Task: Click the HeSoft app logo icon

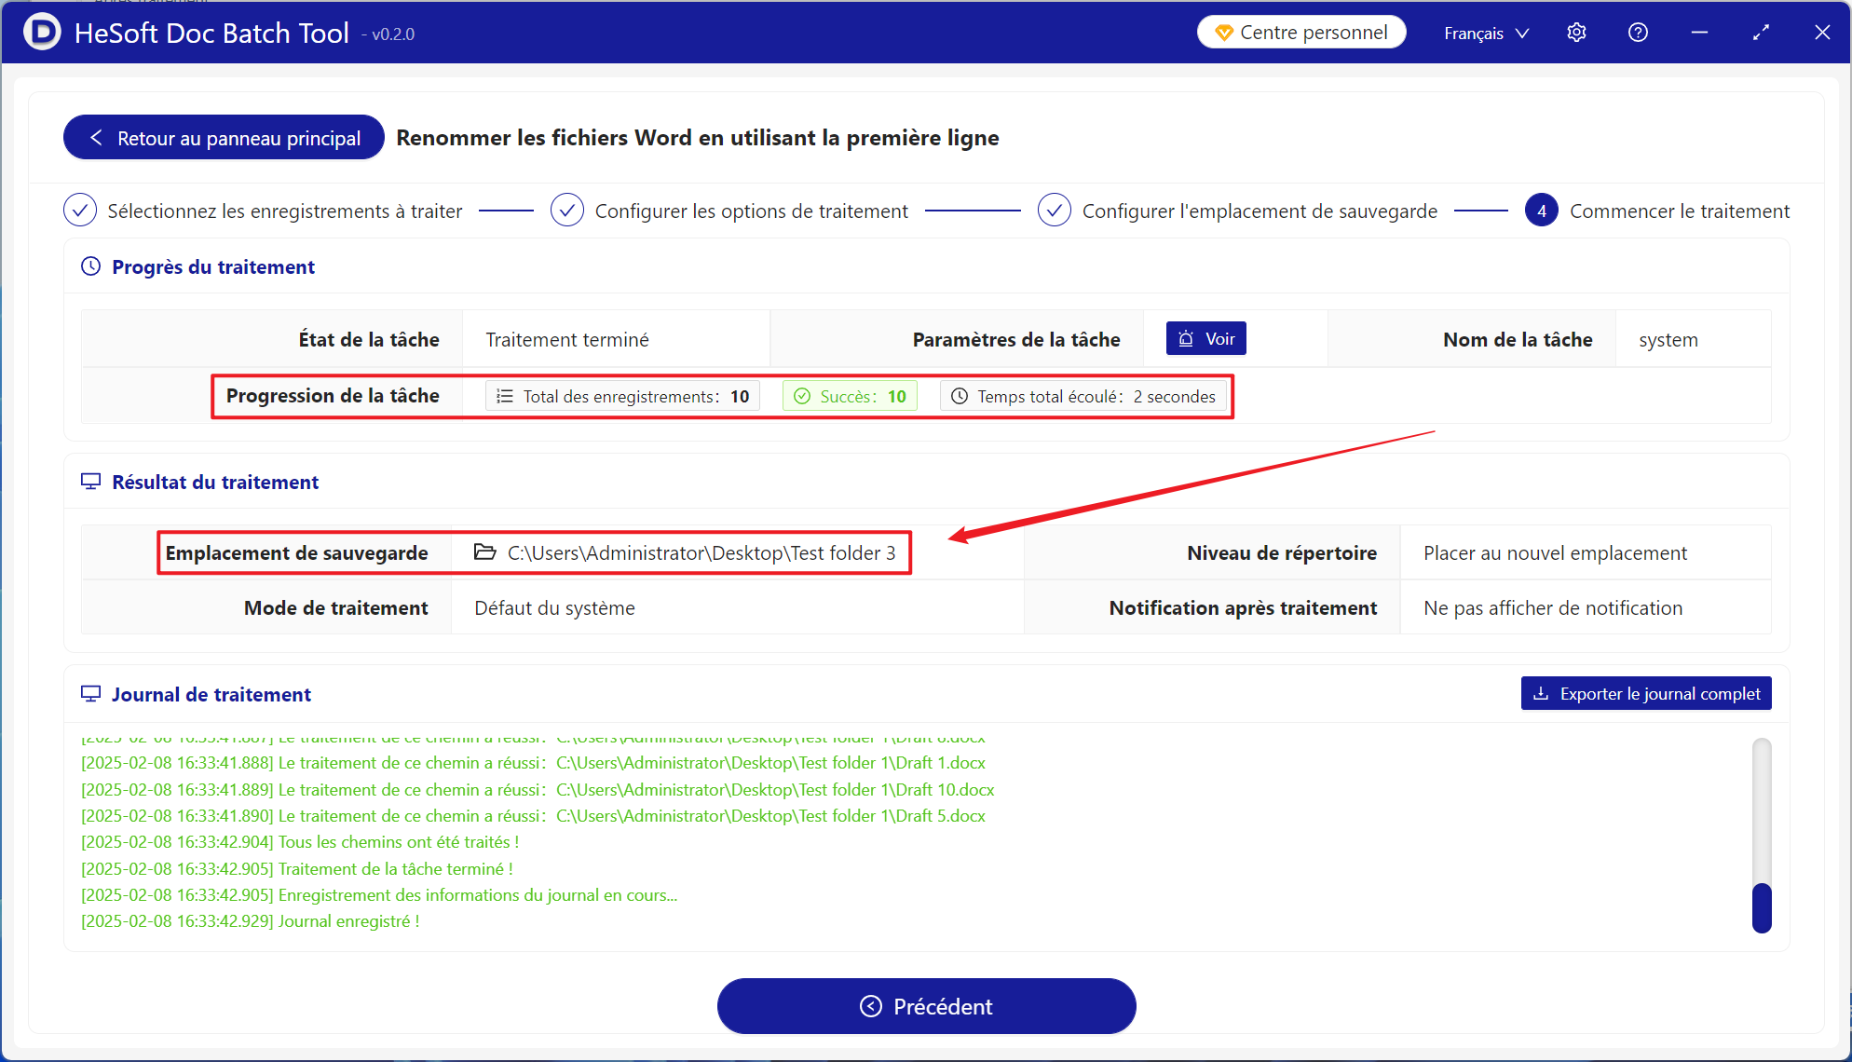Action: click(41, 33)
